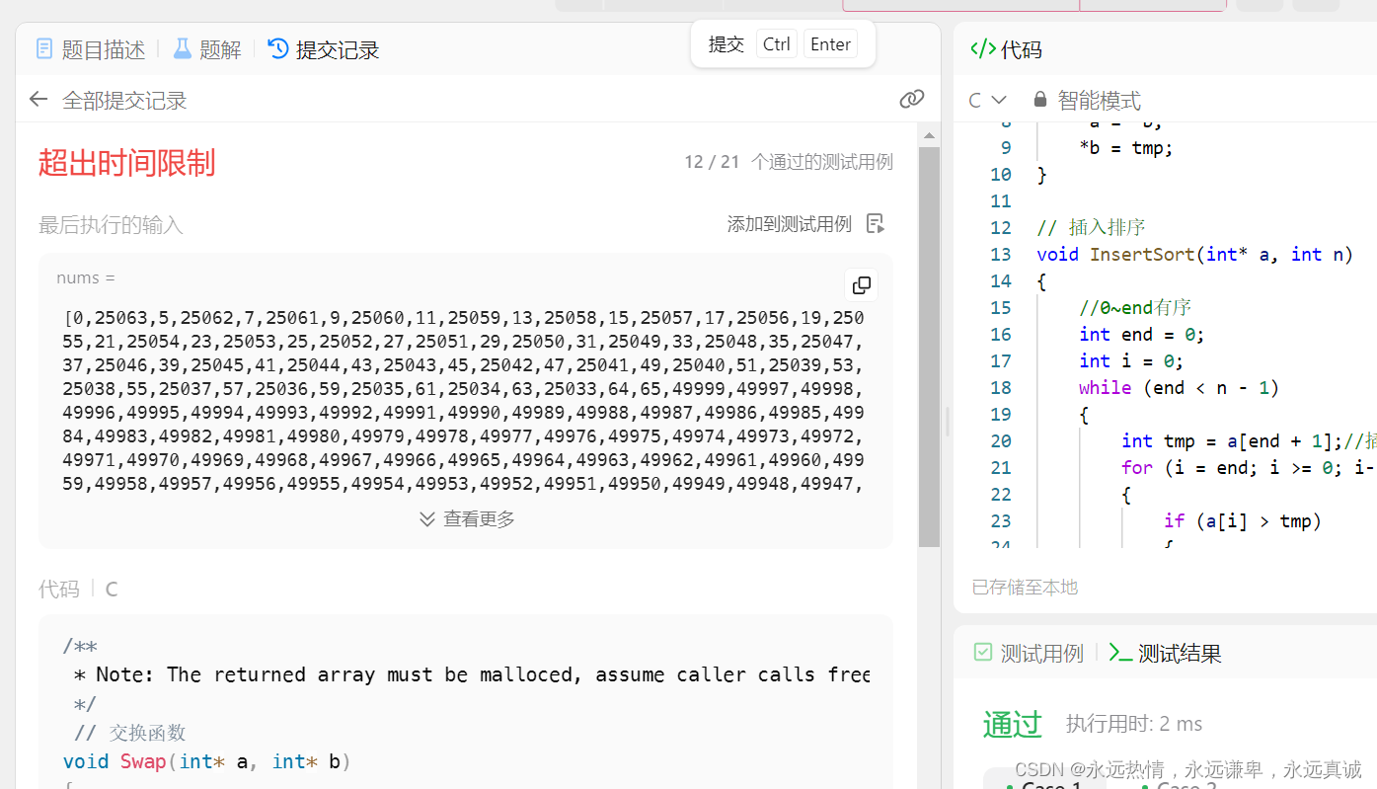This screenshot has height=789, width=1377.
Task: Click the nums = label
Action: tap(86, 278)
